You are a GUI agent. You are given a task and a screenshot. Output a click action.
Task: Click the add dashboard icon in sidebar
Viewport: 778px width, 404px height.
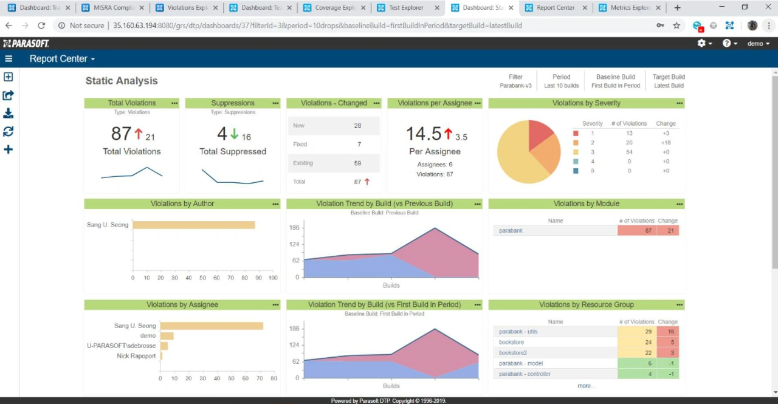tap(9, 77)
